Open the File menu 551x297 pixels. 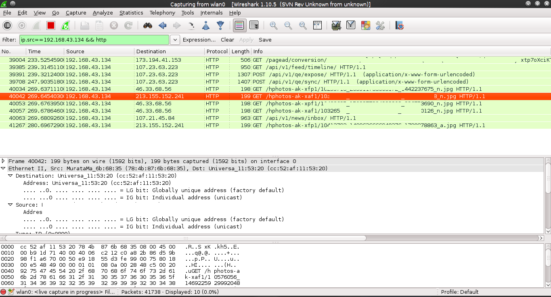click(7, 13)
